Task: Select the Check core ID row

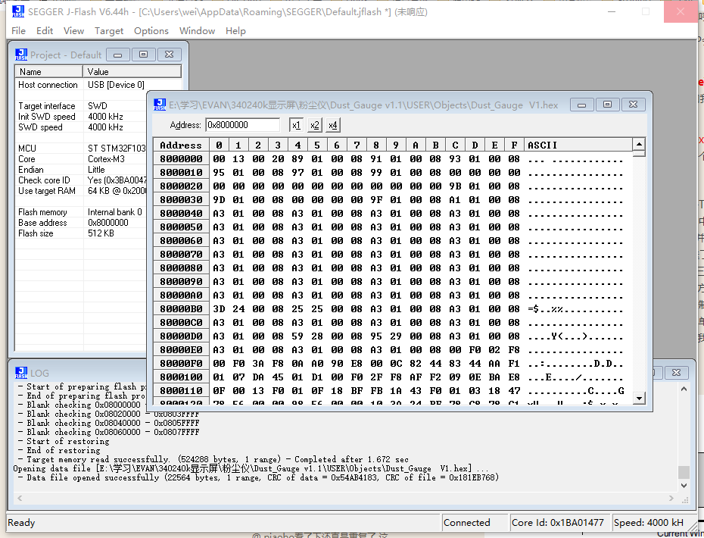Action: coord(81,180)
